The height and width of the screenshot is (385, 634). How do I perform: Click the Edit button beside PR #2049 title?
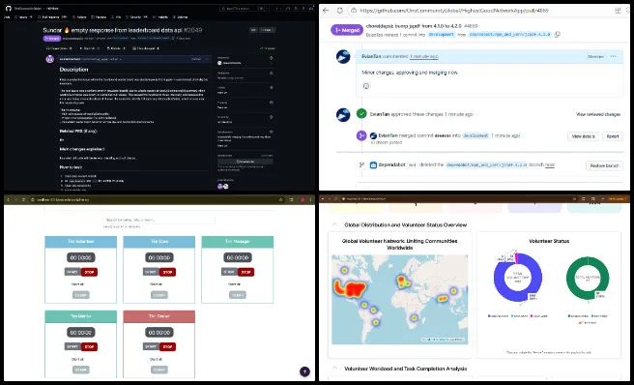pyautogui.click(x=253, y=30)
